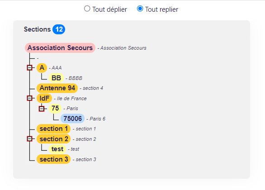The height and width of the screenshot is (190, 265).
Task: Select the section 1 badge
Action: (x=53, y=129)
